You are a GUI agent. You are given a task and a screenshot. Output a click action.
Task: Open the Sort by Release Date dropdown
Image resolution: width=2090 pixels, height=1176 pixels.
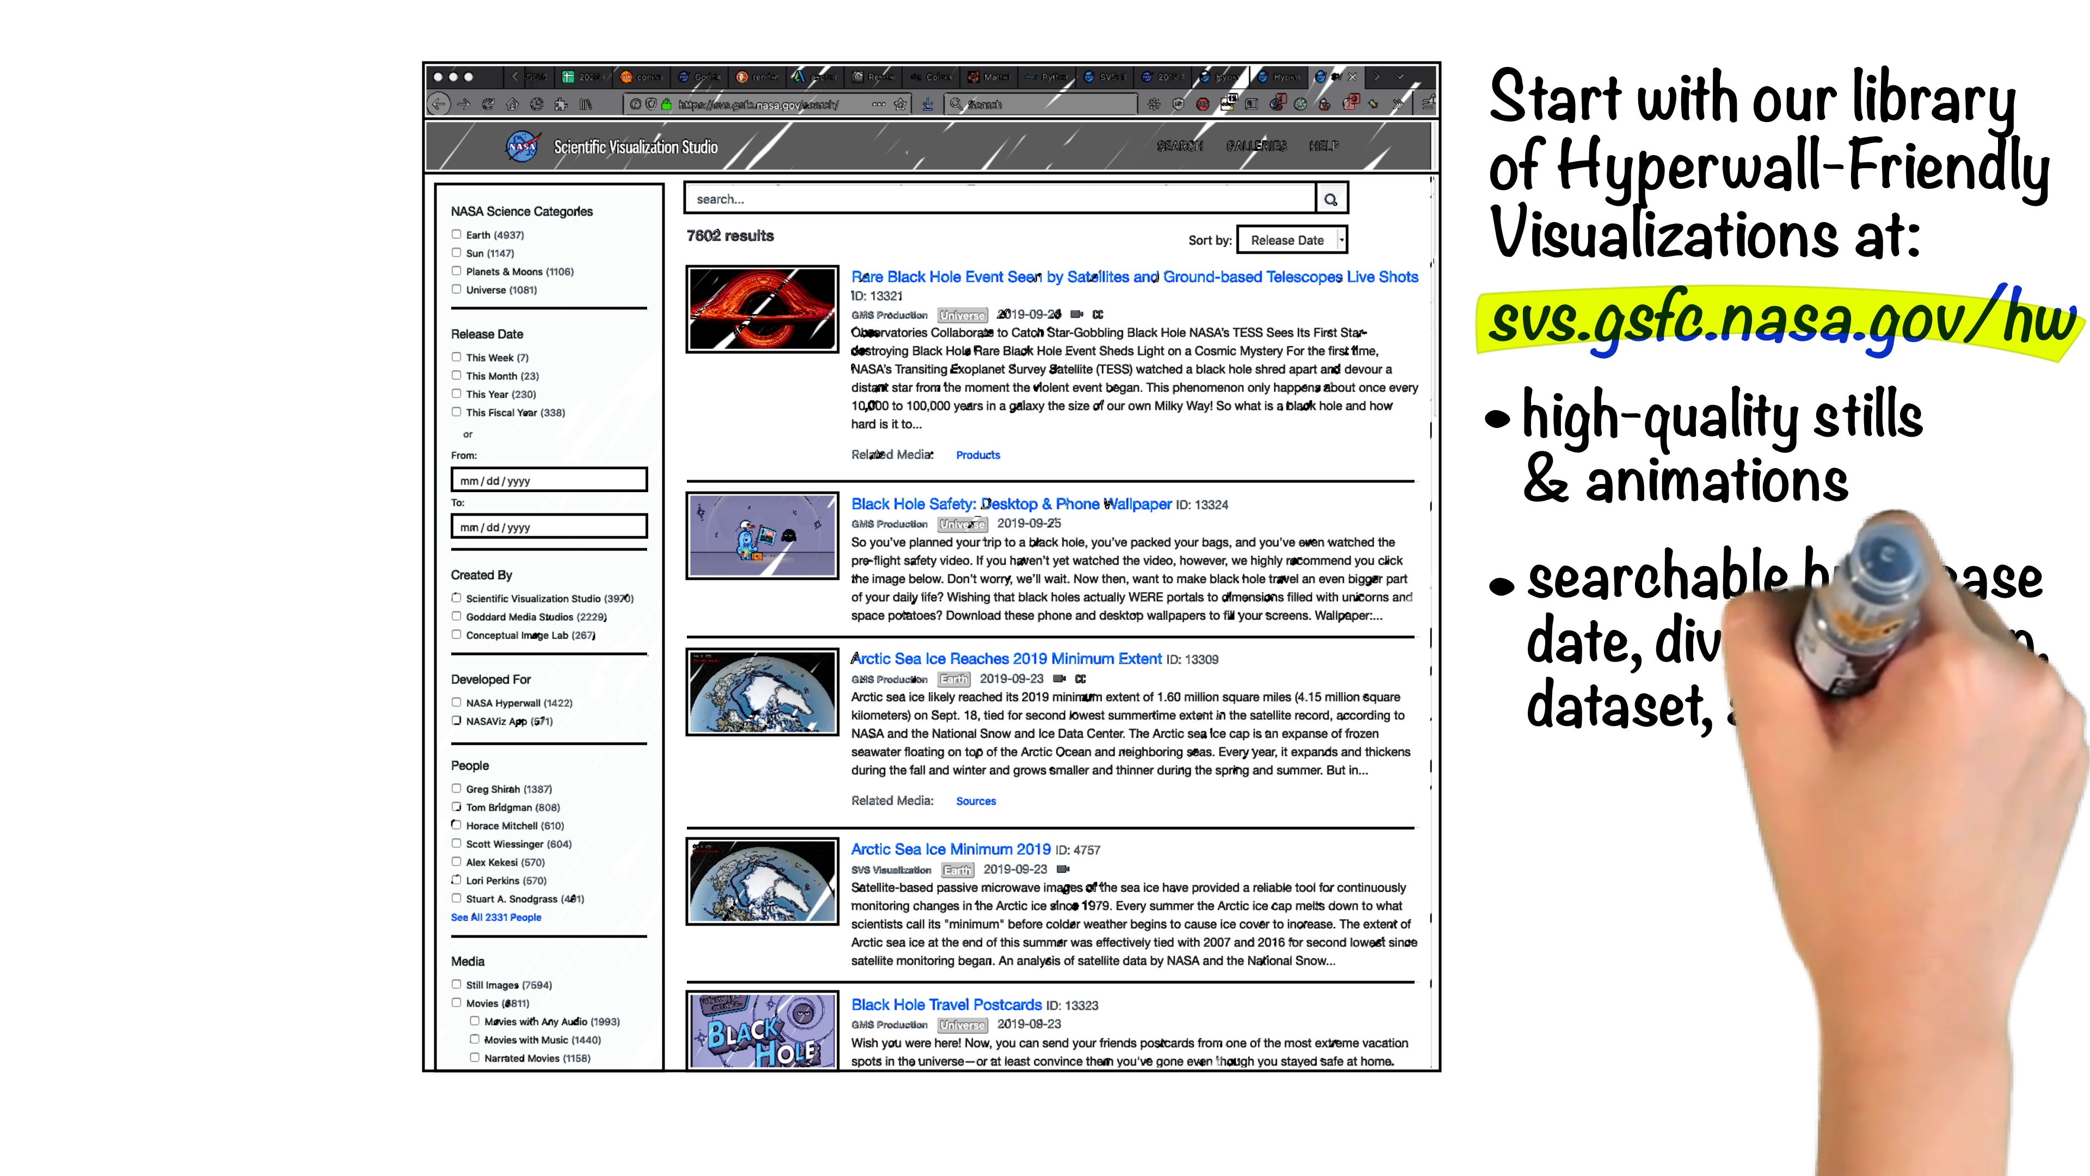tap(1292, 240)
